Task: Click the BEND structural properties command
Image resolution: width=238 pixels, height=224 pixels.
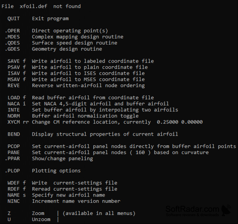Action: pyautogui.click(x=93, y=134)
